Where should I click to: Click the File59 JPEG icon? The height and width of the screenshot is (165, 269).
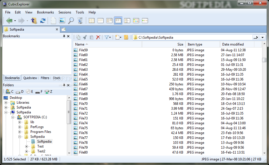[76, 50]
